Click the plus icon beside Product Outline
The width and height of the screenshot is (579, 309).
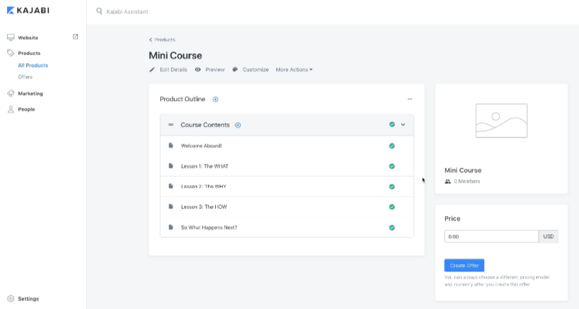[215, 99]
